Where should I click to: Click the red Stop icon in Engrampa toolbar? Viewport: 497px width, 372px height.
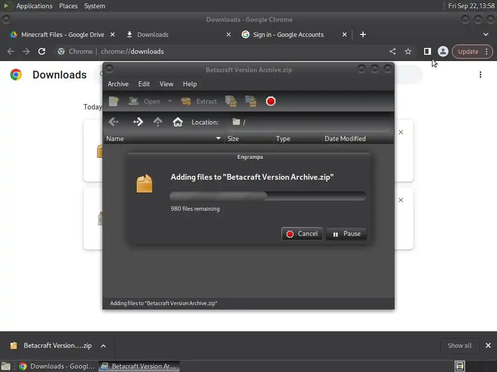pos(271,101)
